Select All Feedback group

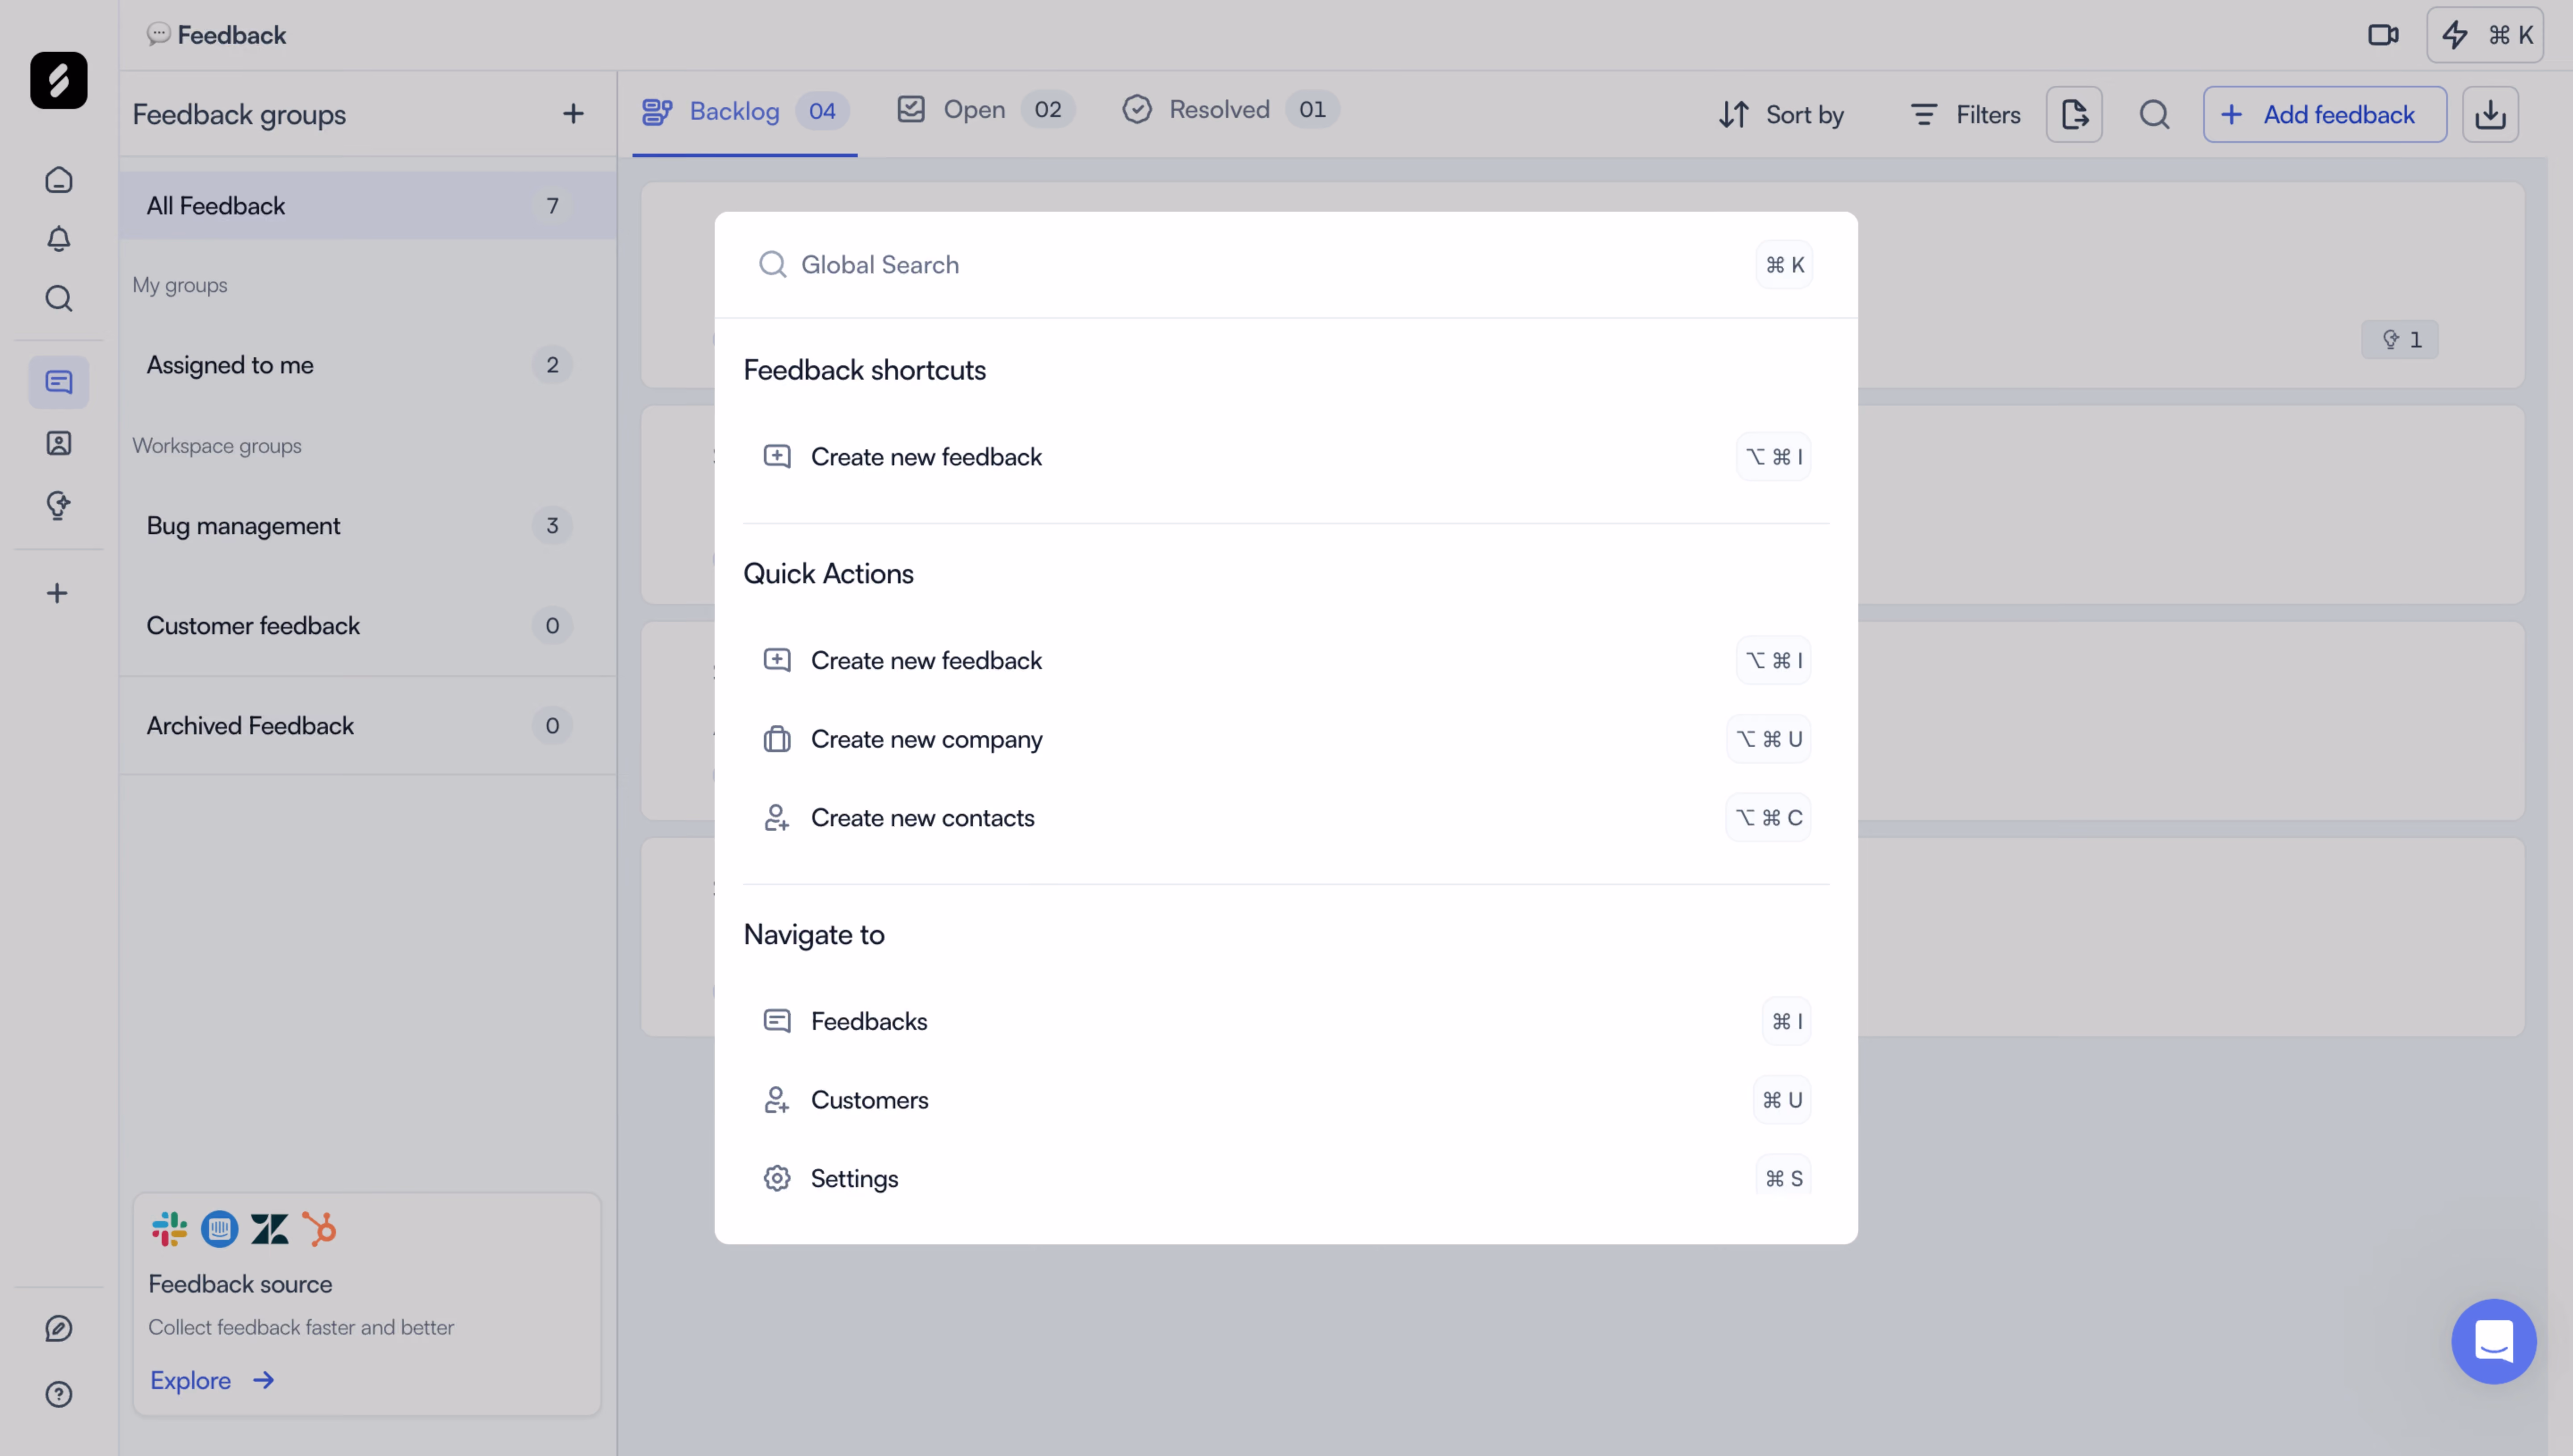coord(367,206)
